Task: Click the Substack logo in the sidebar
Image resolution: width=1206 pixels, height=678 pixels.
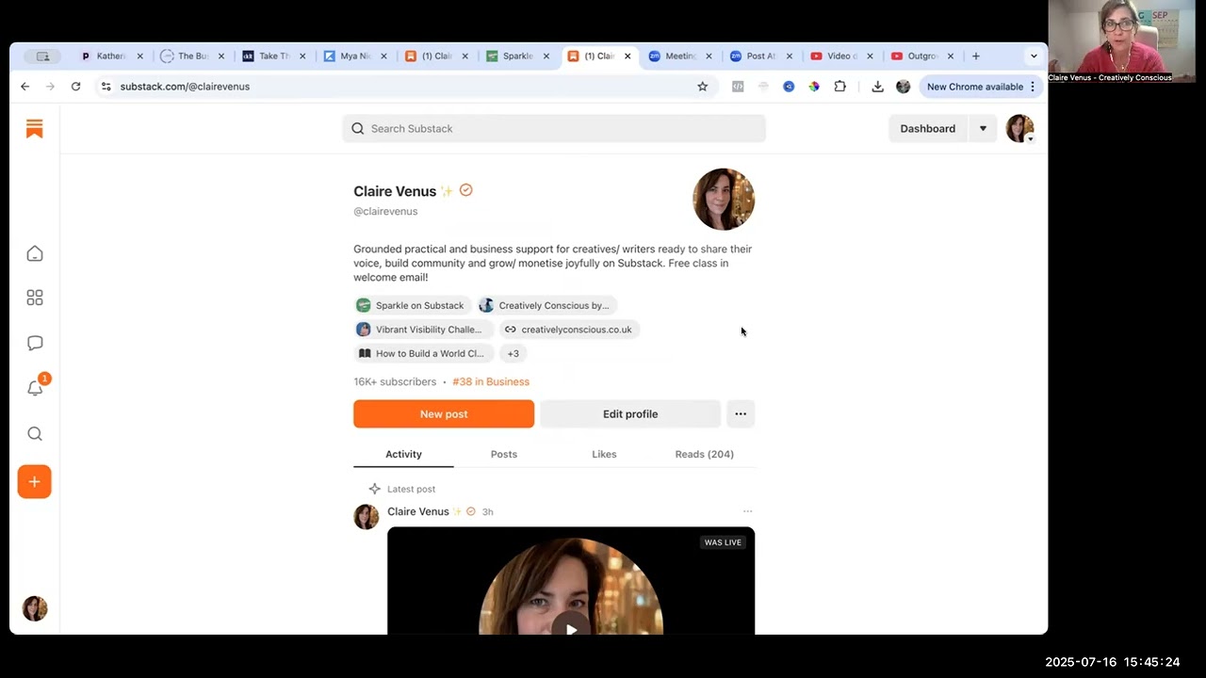Action: click(x=35, y=129)
